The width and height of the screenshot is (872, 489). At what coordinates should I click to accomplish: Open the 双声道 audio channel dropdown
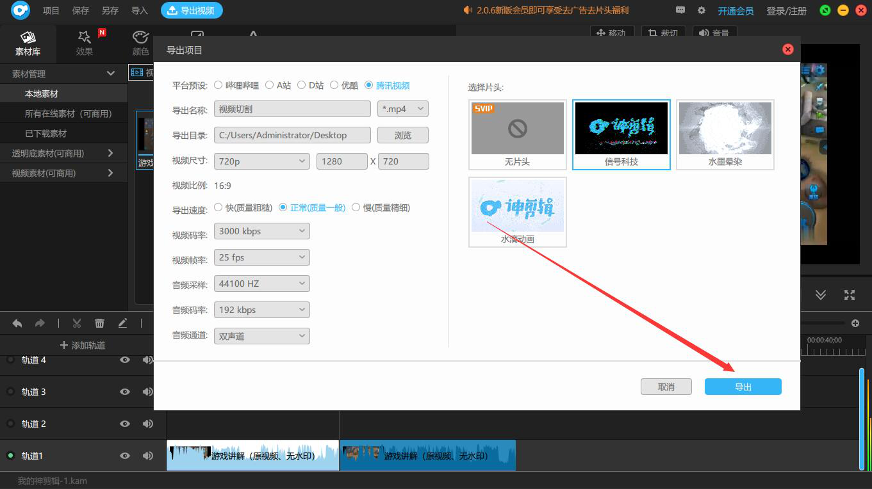tap(261, 336)
